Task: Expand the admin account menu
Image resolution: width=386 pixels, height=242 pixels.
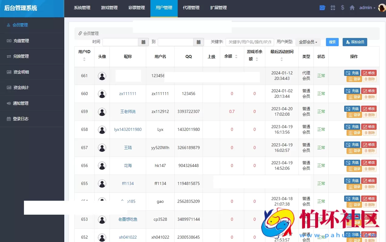Action: click(x=367, y=7)
